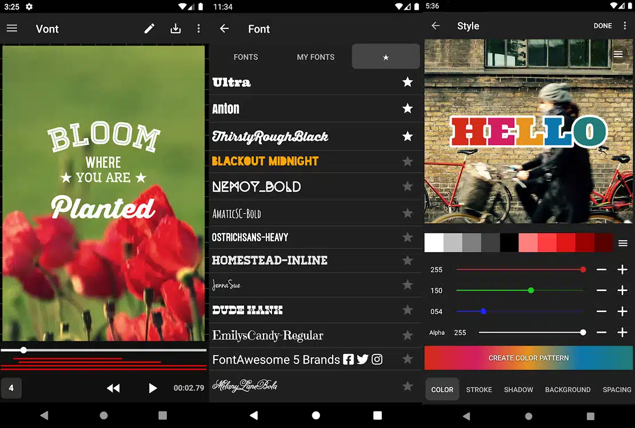Select the Planted text on video
Image resolution: width=635 pixels, height=428 pixels.
coord(103,207)
